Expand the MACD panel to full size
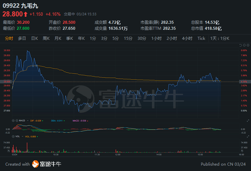This screenshot has height=171, width=251. 248,120
